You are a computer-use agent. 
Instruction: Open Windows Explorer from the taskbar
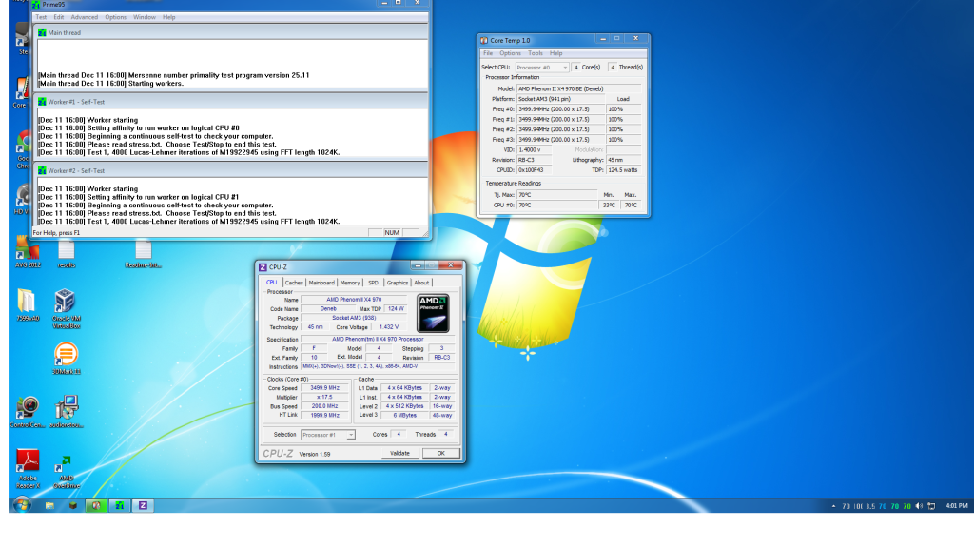point(49,506)
